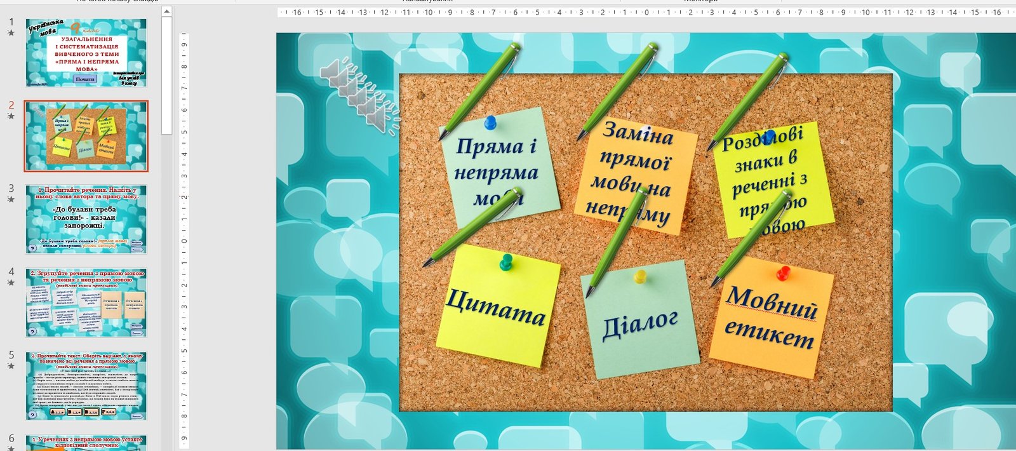Click the 'Цитата' yellow sticky note text
Viewport: 1016px width, 451px height.
click(495, 308)
